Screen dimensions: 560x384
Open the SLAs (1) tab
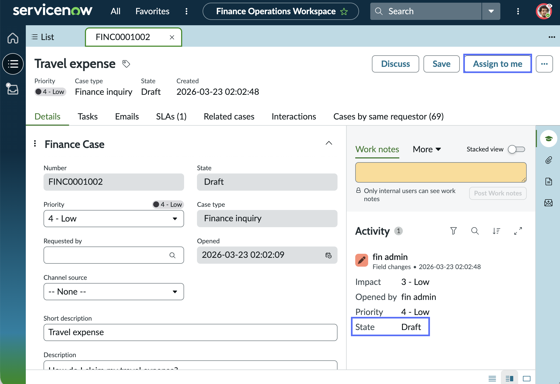coord(171,117)
